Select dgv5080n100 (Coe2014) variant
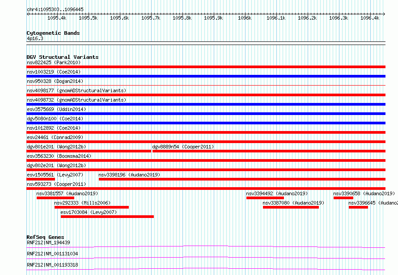This screenshot has width=398, height=275. [55, 119]
